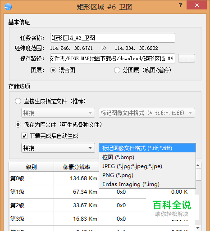
Task: Choose 保存为库文件 radio option
Action: [18, 124]
